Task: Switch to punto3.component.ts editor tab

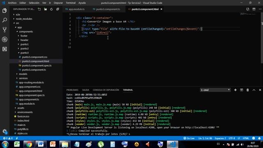Action: pos(108,9)
